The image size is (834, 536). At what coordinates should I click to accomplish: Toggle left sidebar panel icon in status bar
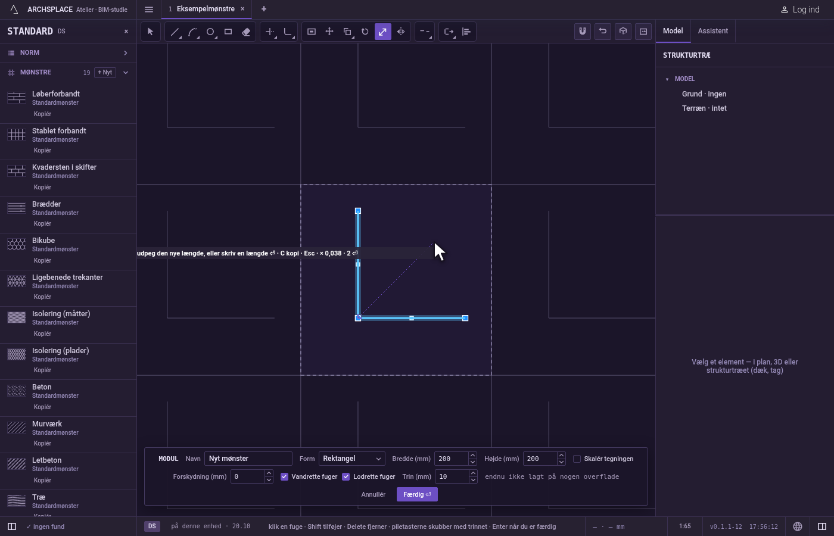click(x=11, y=526)
